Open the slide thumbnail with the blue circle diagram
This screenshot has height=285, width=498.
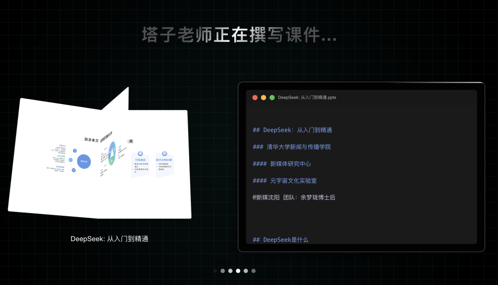coord(54,159)
